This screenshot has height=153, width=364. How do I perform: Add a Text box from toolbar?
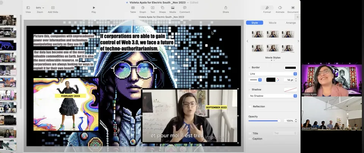click(152, 8)
